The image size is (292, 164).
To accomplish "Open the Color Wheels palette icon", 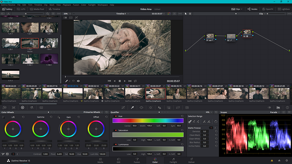I will pyautogui.click(x=22, y=108).
